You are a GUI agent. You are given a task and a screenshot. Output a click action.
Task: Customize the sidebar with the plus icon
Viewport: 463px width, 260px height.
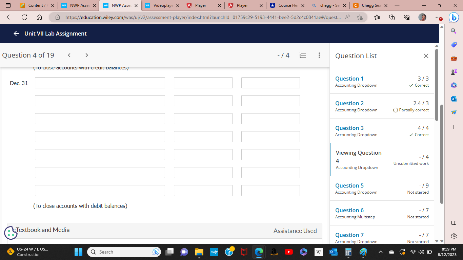tap(454, 127)
